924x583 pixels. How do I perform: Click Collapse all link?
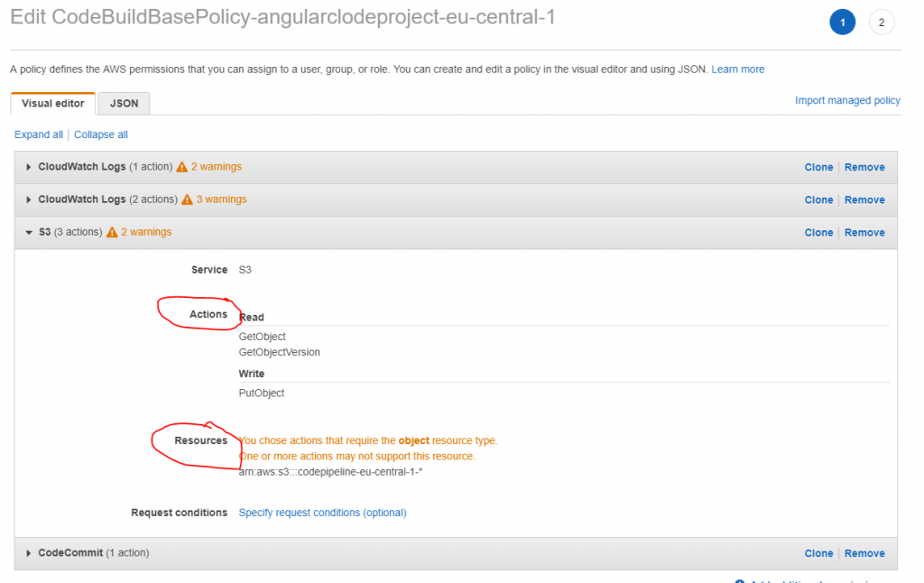point(101,134)
